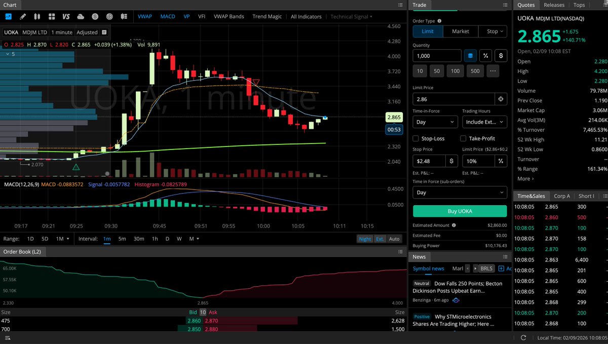The height and width of the screenshot is (344, 608).
Task: Click crosshair icon beside Limit Price
Action: [x=501, y=99]
